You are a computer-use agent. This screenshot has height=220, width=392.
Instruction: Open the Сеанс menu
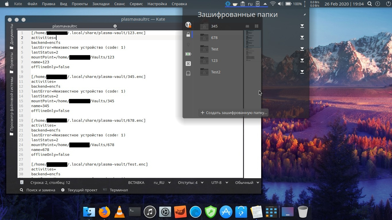click(x=120, y=4)
